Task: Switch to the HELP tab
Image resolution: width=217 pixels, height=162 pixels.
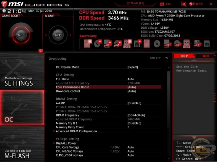Action: pos(184,56)
